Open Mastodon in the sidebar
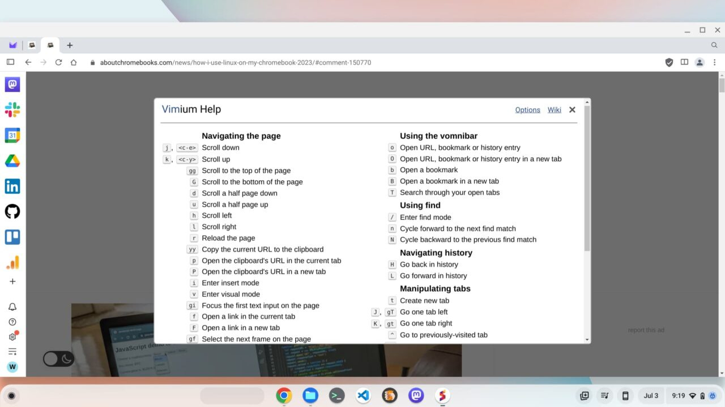This screenshot has height=407, width=725. coord(12,84)
